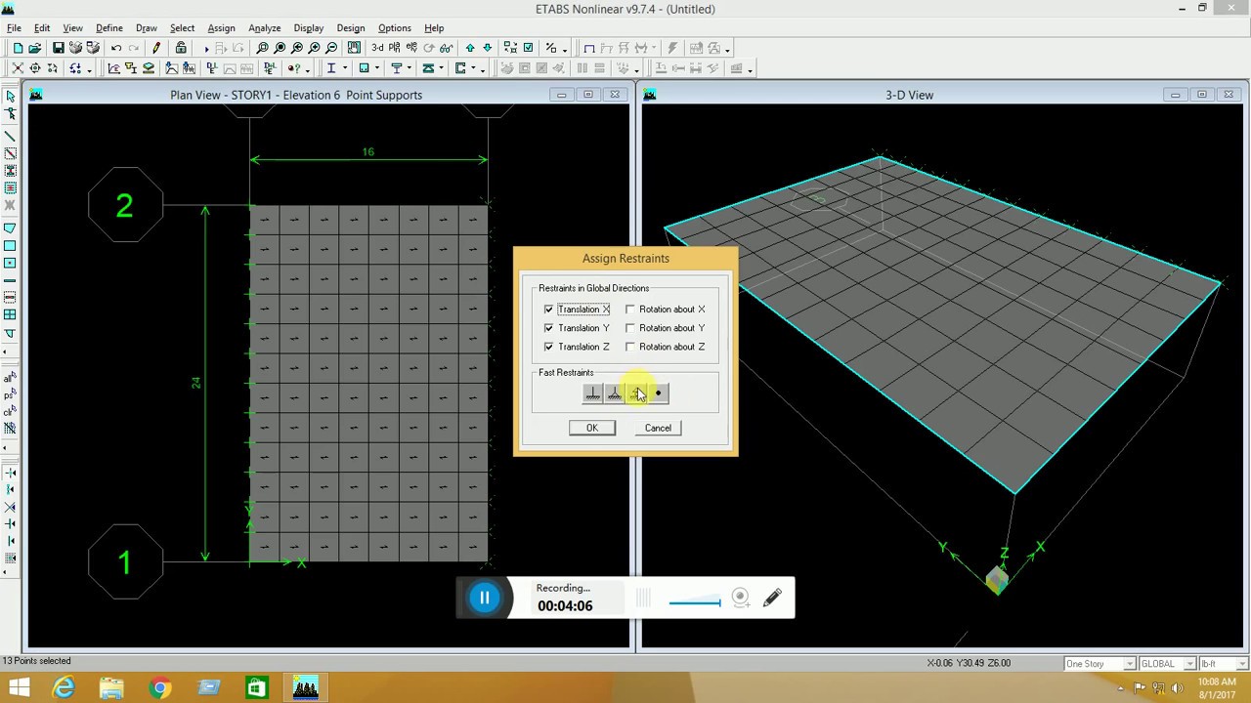Switch to default 3-d view
This screenshot has height=703, width=1251.
[x=377, y=48]
